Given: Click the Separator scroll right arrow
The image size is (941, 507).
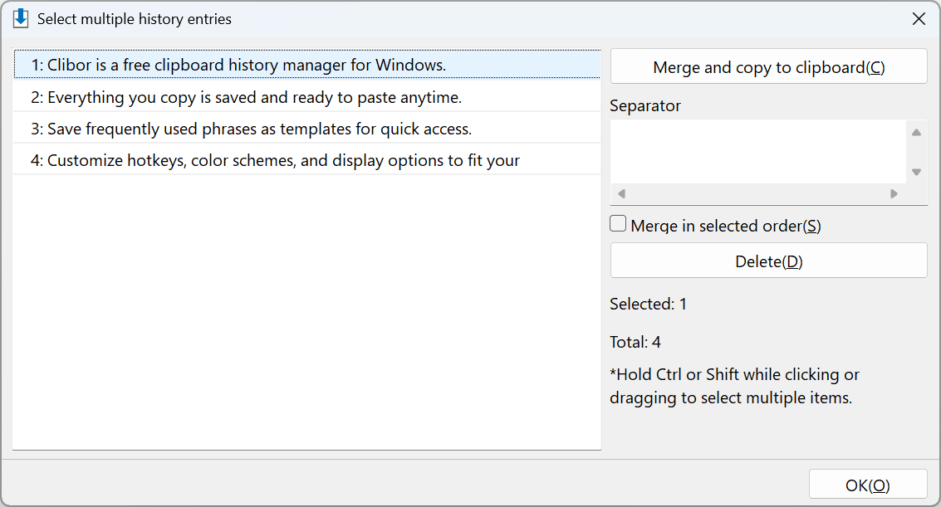Looking at the screenshot, I should tap(894, 193).
